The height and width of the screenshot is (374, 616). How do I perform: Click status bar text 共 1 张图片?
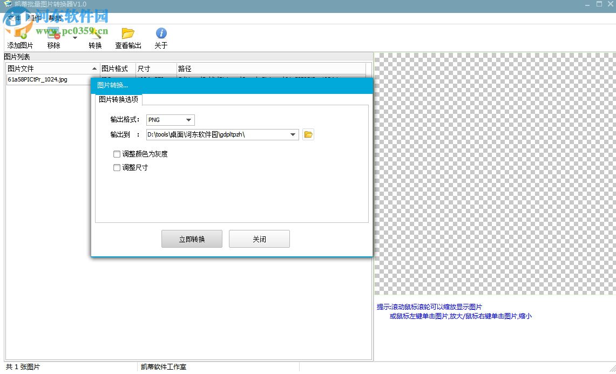click(x=23, y=367)
